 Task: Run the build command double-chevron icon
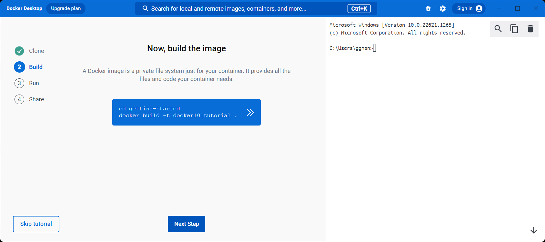click(x=250, y=112)
